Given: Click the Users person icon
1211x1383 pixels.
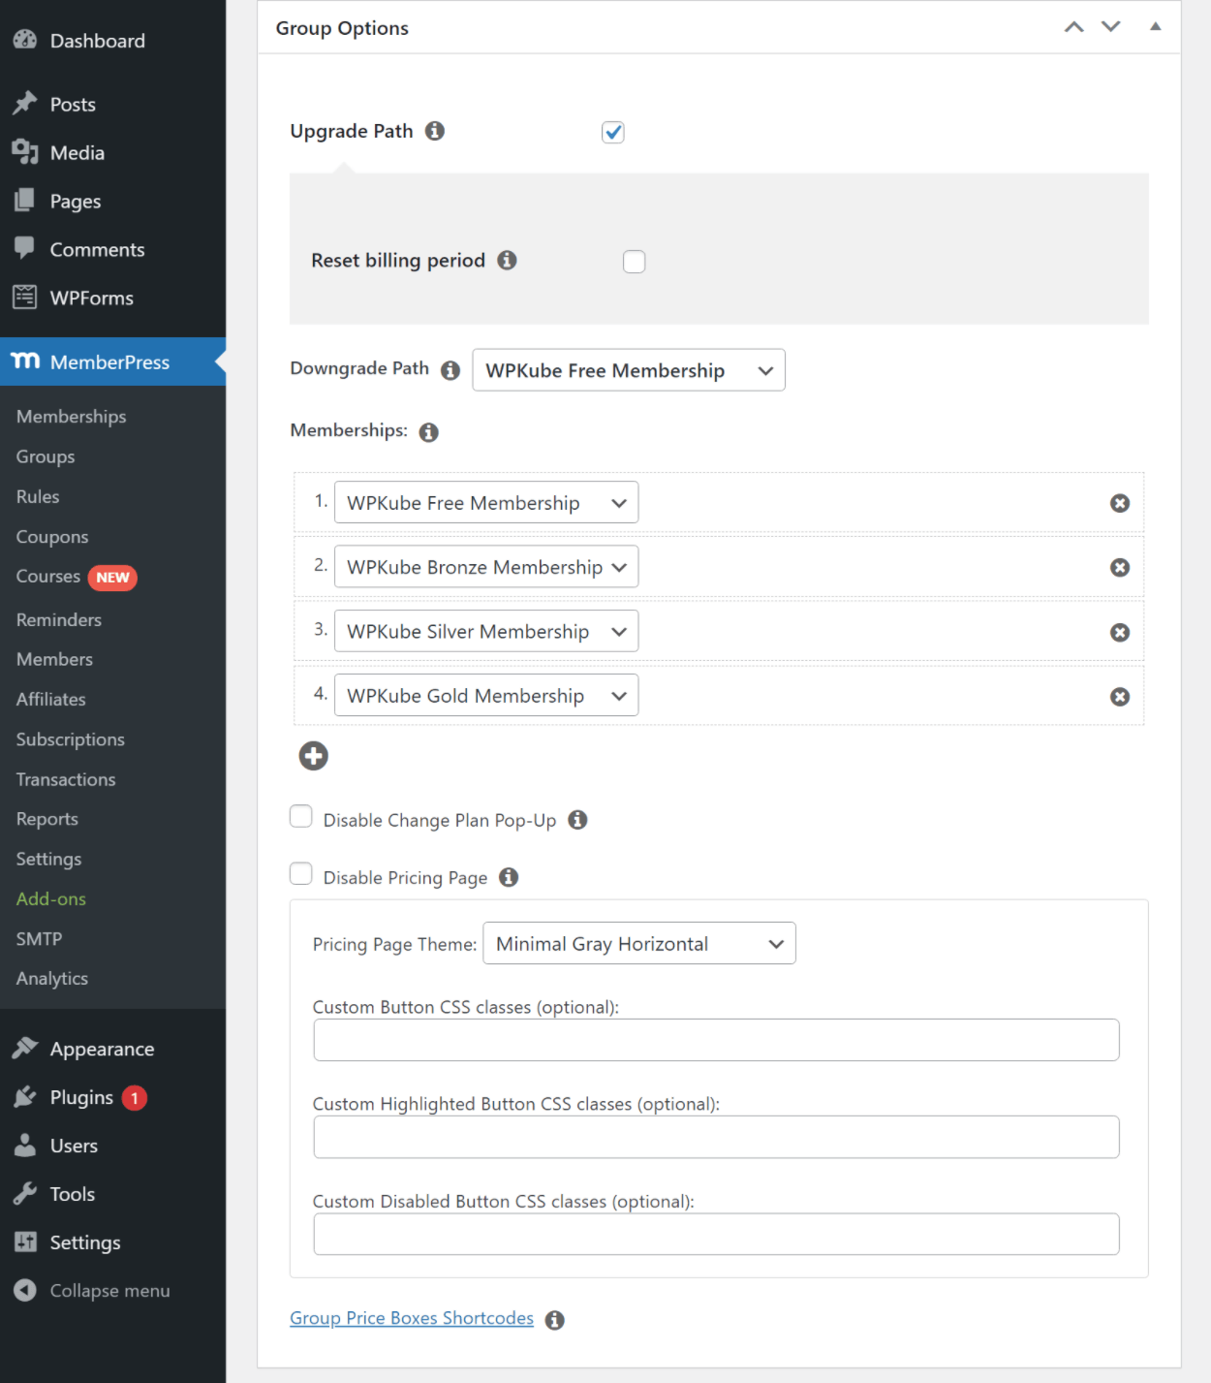Looking at the screenshot, I should click(25, 1146).
